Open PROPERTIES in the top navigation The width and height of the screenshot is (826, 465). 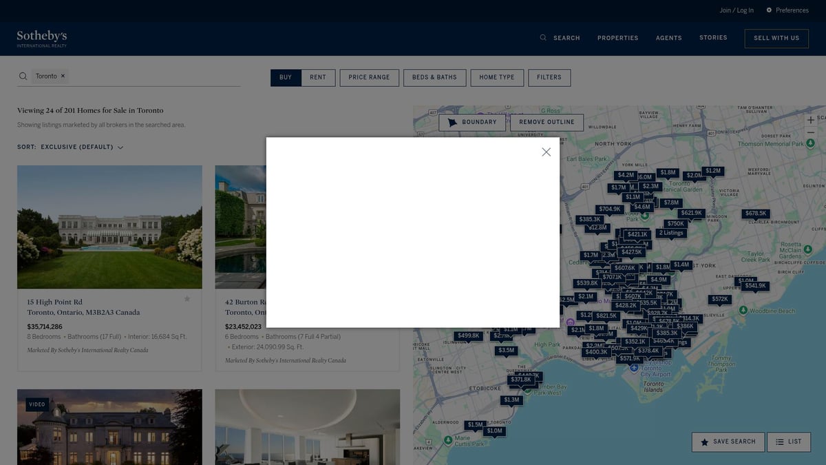coord(617,38)
